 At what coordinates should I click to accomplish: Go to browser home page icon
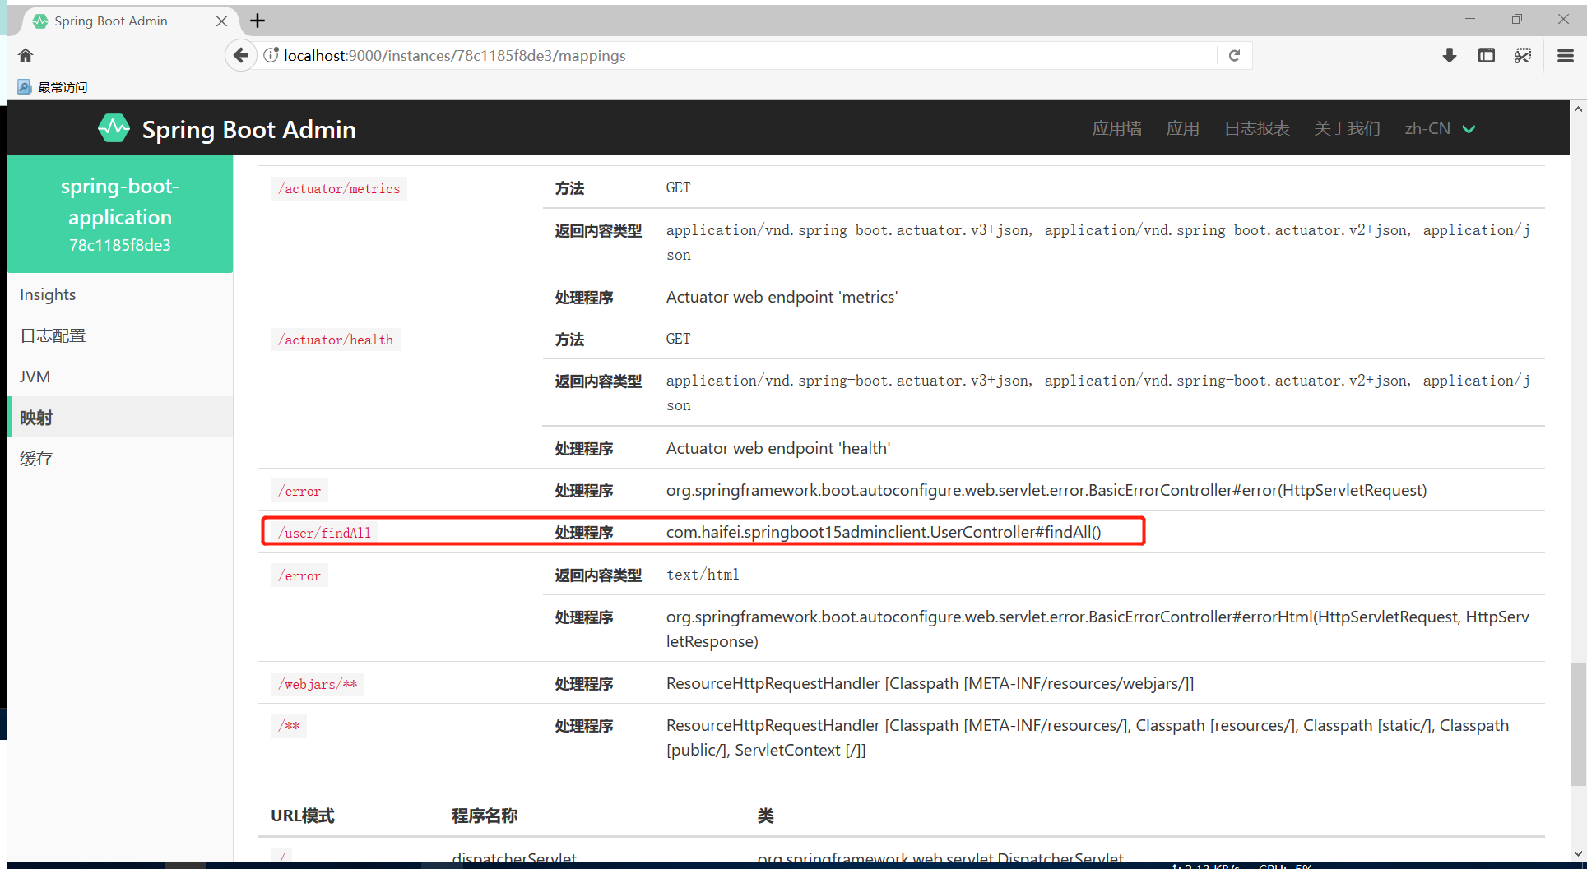(x=26, y=55)
